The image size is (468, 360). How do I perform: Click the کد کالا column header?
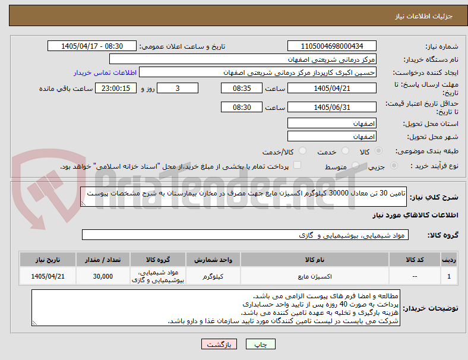[415, 260]
